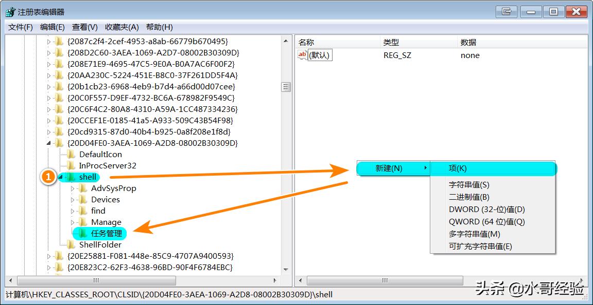Minimize the Registry Editor window
This screenshot has width=593, height=305.
[x=531, y=11]
